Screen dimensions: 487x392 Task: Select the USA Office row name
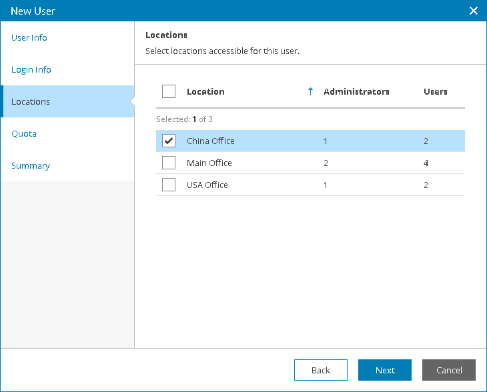tap(207, 185)
